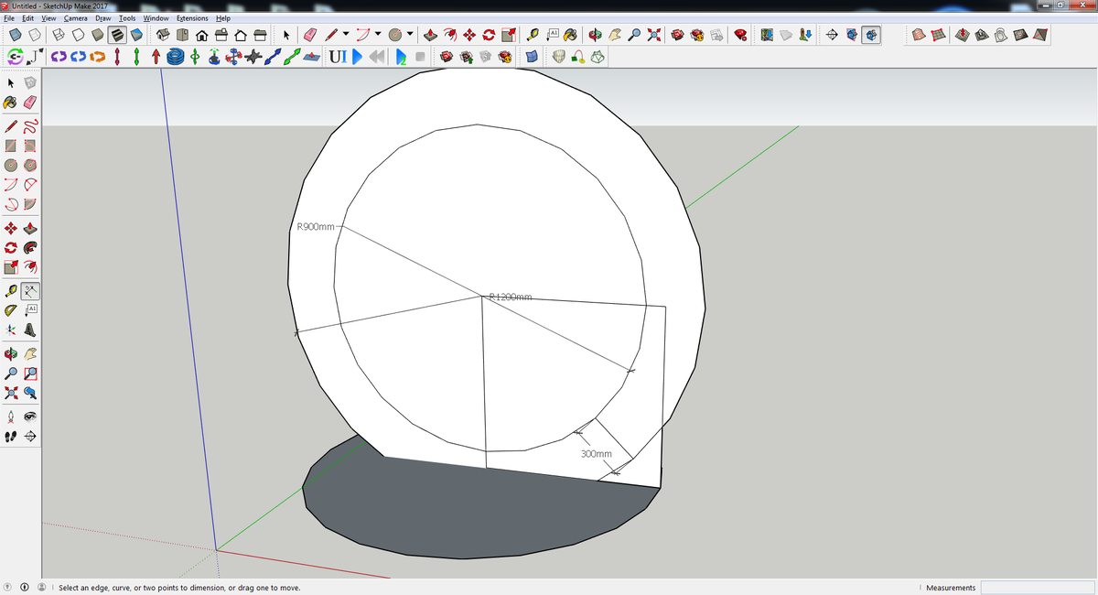This screenshot has height=595, width=1098.
Task: Click the R900mm dimension label
Action: 317,226
